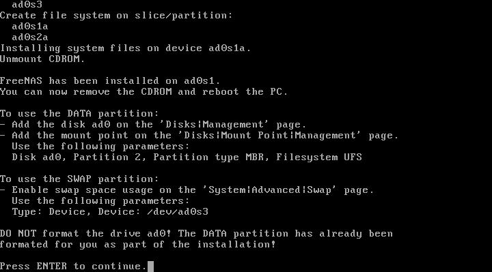Click the ad0s2a slice entry
Screen dimensions: 492x272
coord(30,37)
